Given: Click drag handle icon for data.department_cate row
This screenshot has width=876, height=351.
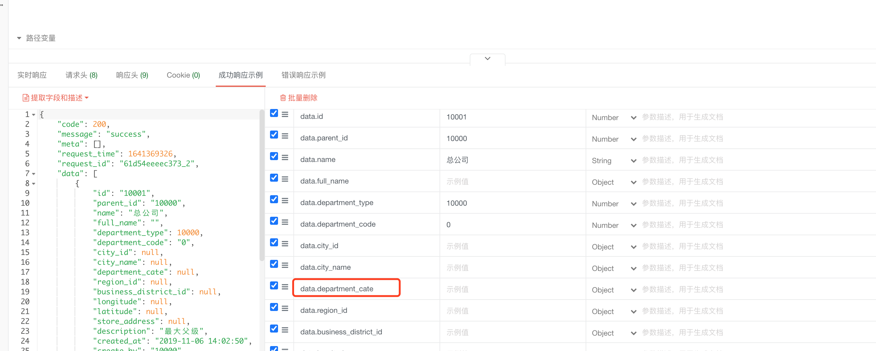Looking at the screenshot, I should [x=285, y=287].
